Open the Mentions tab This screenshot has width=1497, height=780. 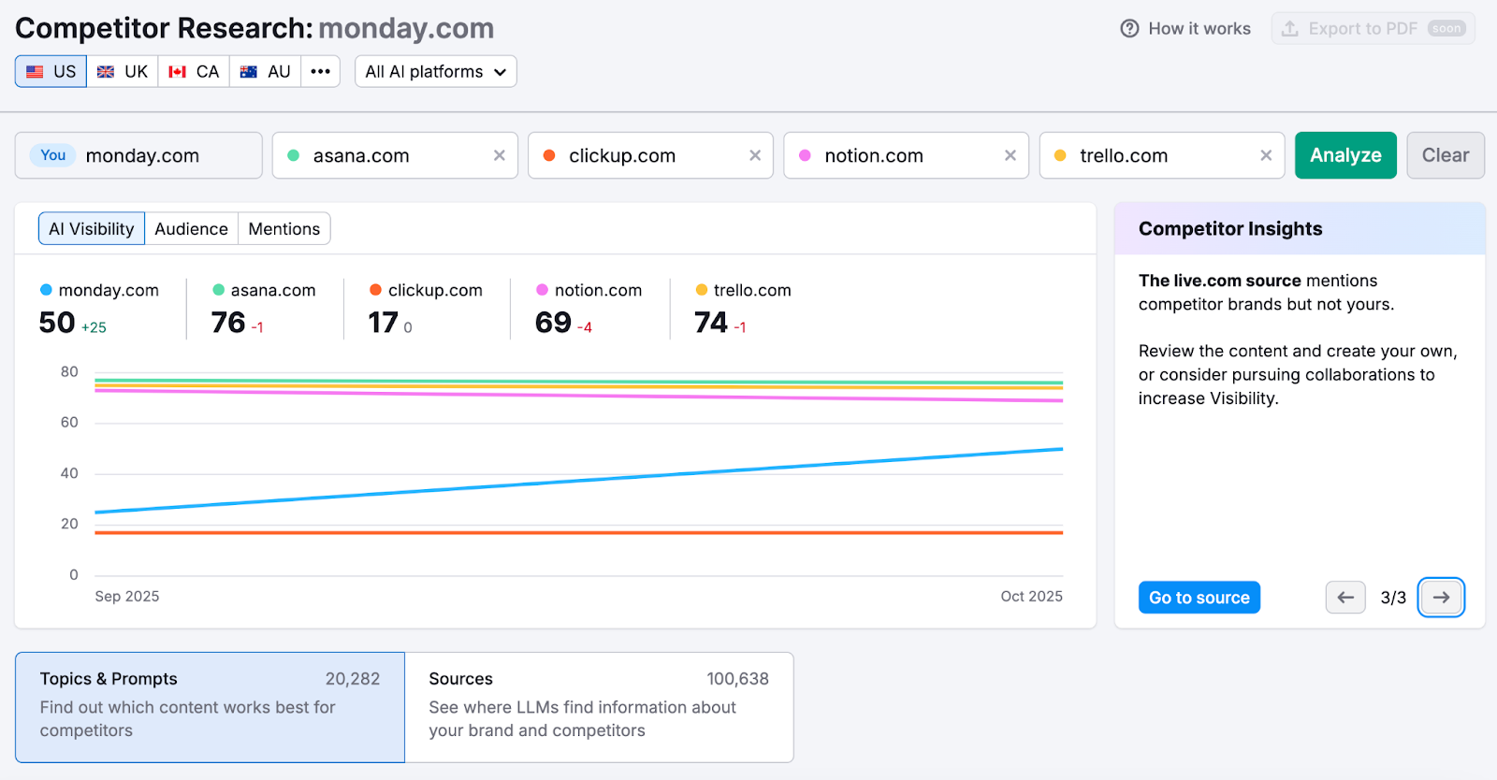pos(283,228)
